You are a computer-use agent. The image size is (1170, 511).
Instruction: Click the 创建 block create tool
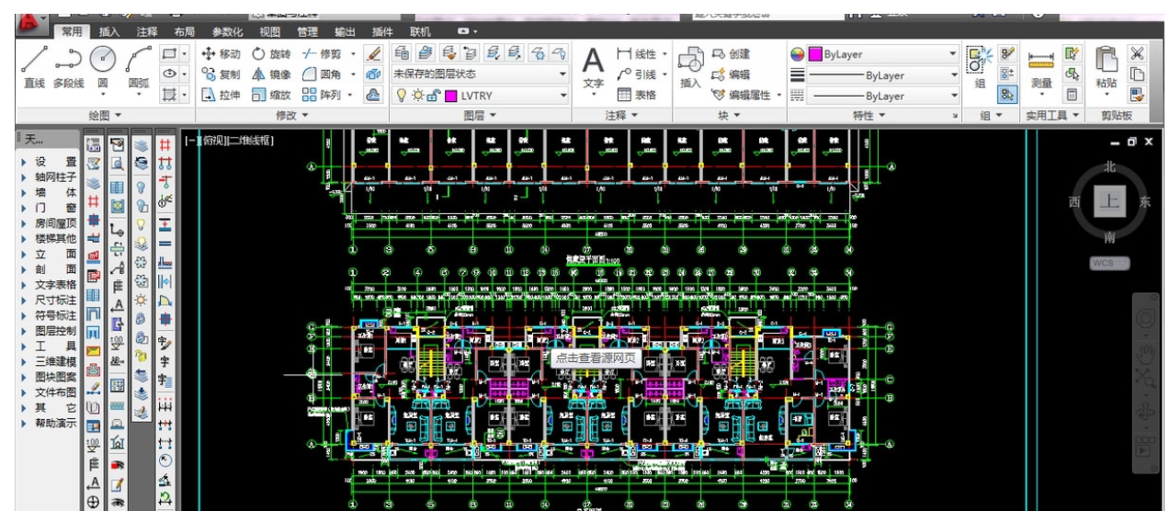pos(732,55)
